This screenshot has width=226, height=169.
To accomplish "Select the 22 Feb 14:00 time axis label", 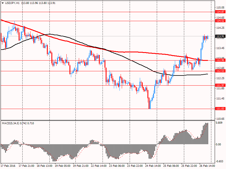I will 99,166.
